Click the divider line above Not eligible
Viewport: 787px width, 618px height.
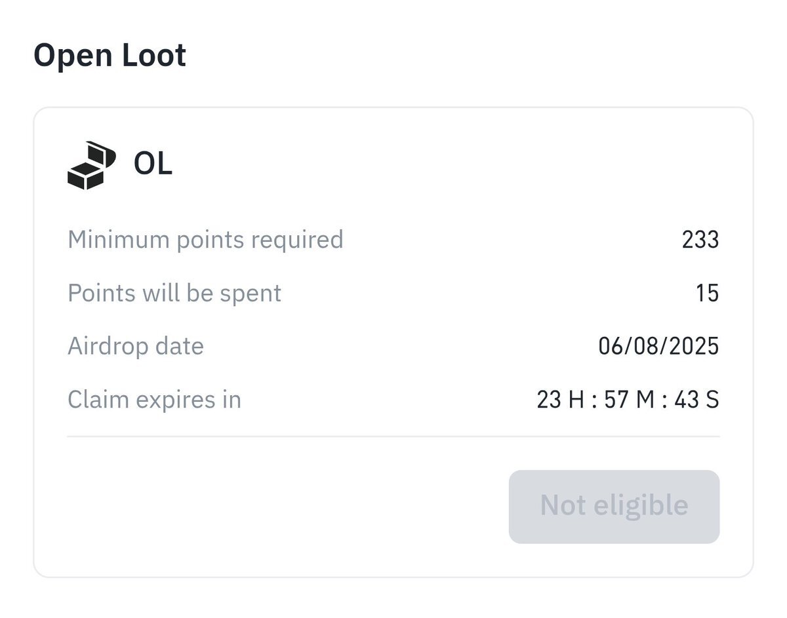coord(393,436)
